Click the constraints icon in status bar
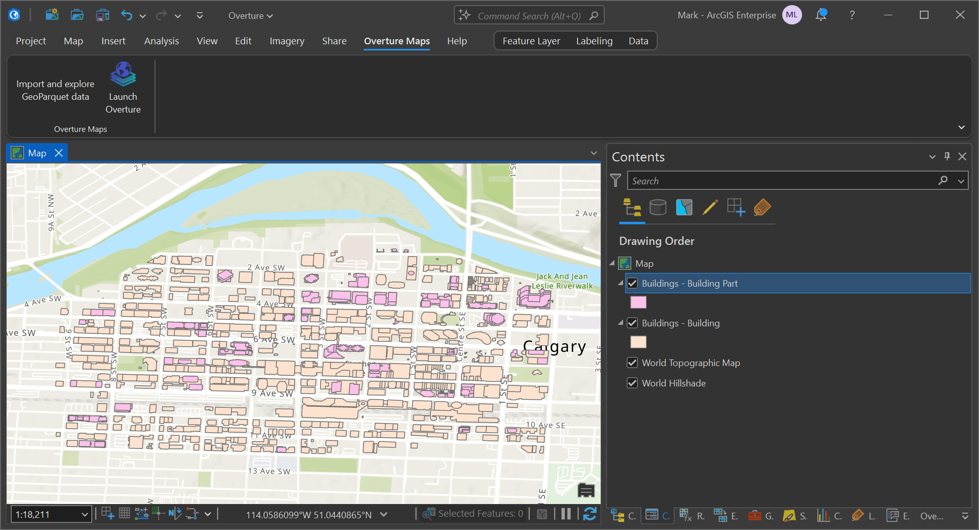This screenshot has width=979, height=530. tap(141, 514)
